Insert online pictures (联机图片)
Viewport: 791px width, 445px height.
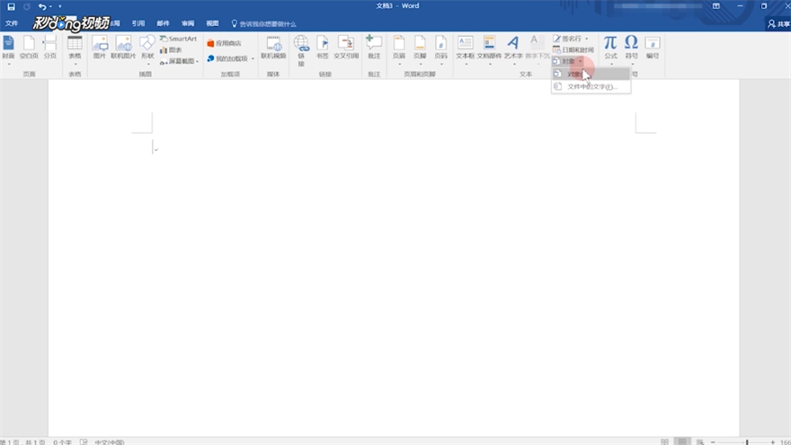124,49
